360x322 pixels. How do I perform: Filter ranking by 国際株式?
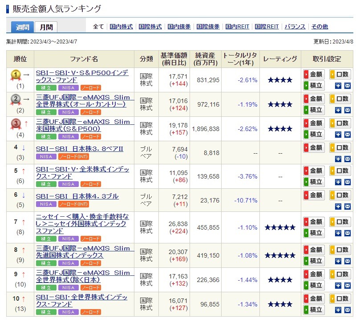pos(150,27)
